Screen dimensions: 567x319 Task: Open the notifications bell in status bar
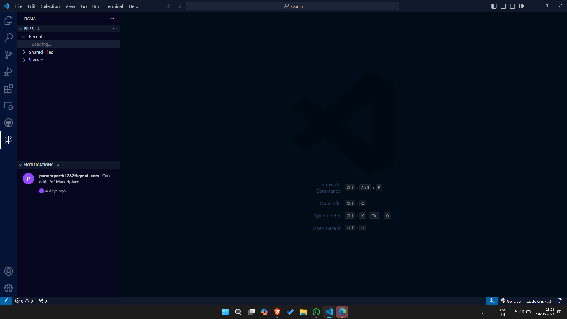pos(559,301)
